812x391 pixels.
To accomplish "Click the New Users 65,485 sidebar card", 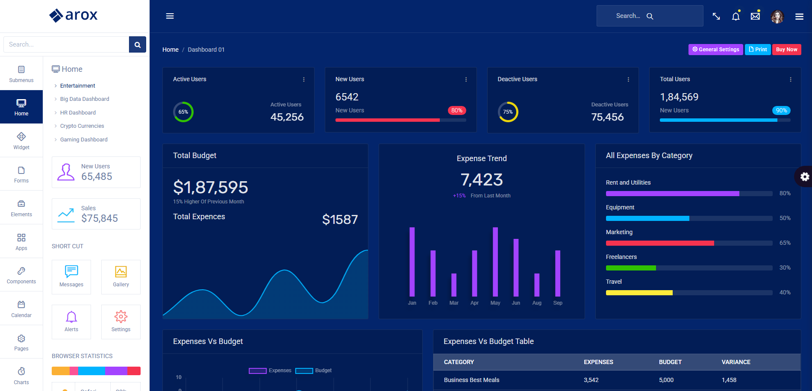I will 96,172.
